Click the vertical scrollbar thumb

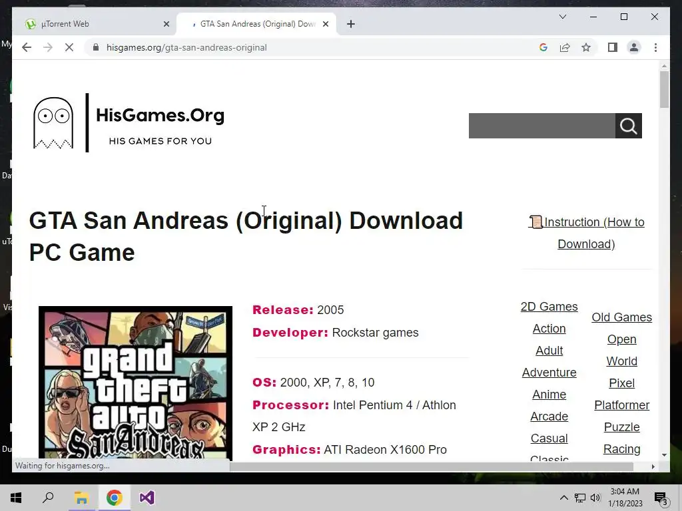click(x=664, y=89)
